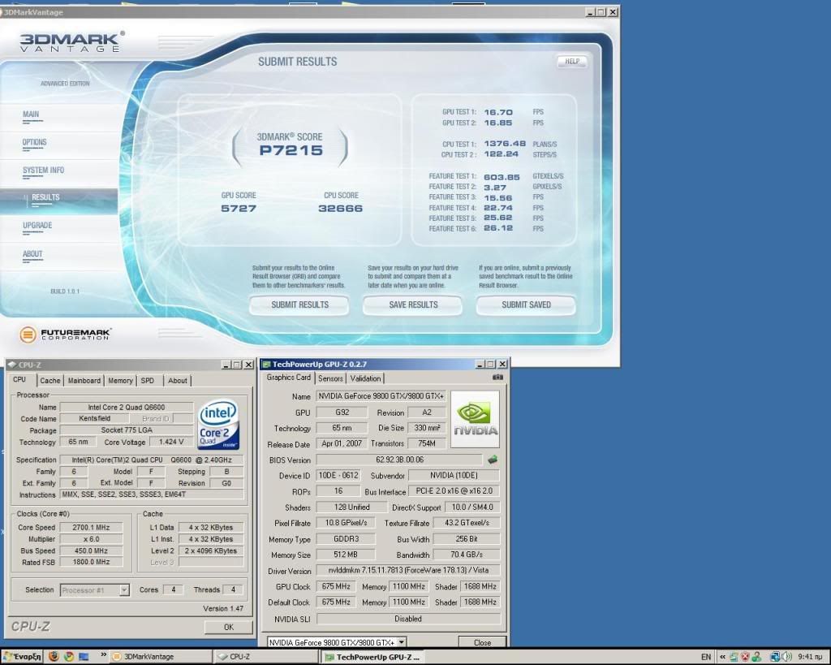
Task: Switch to the Sensors tab in GPU-Z
Action: coord(330,378)
